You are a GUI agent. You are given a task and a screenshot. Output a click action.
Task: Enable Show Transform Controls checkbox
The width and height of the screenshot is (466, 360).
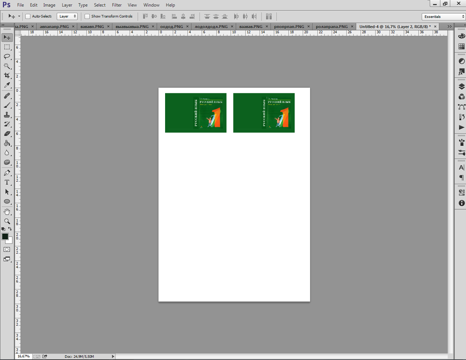click(x=87, y=16)
